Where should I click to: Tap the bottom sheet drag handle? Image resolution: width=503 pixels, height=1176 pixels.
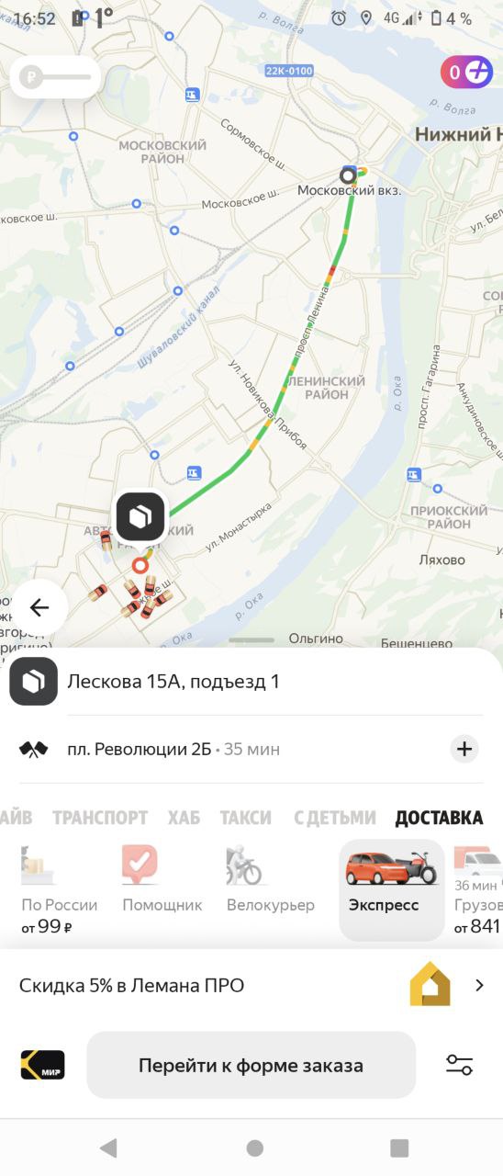pos(251,639)
